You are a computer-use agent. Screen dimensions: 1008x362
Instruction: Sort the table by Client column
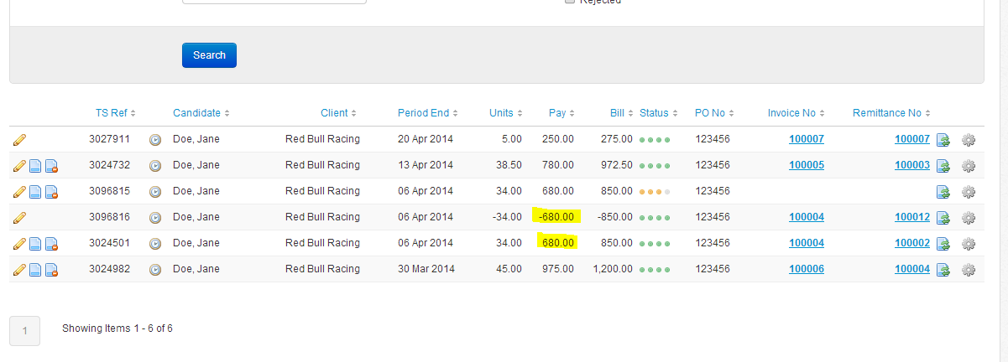click(x=338, y=113)
